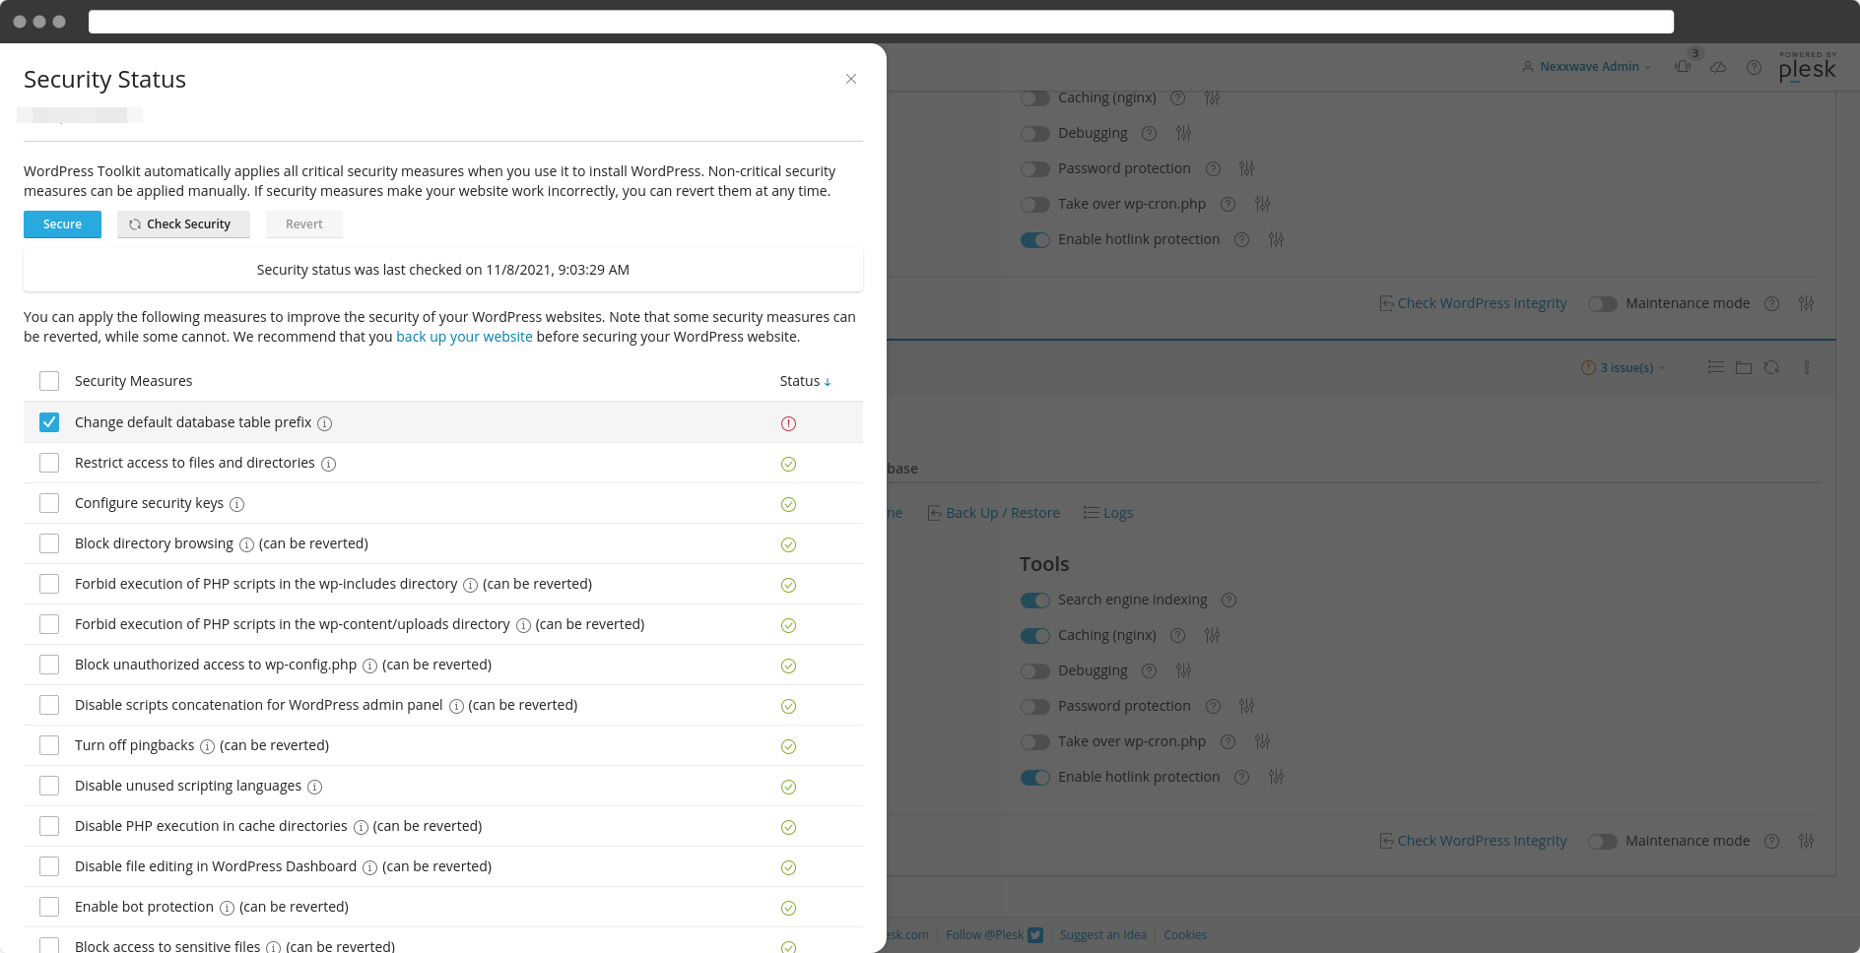Click info icon for Disable file editing in WordPress Dashboard
The height and width of the screenshot is (953, 1860).
369,867
